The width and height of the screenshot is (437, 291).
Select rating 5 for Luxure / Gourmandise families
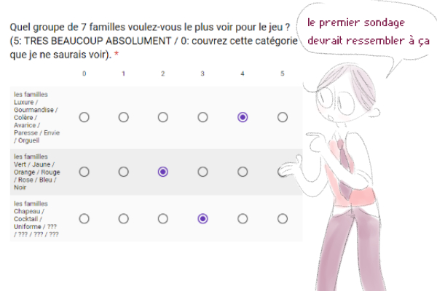click(x=283, y=117)
